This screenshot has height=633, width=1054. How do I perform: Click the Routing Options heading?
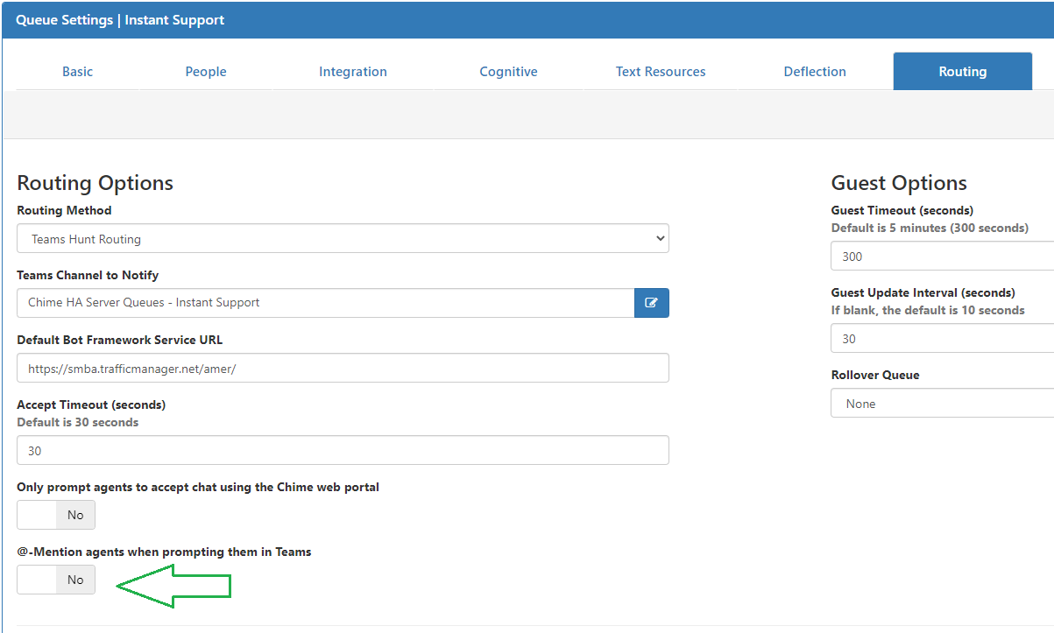[x=95, y=183]
